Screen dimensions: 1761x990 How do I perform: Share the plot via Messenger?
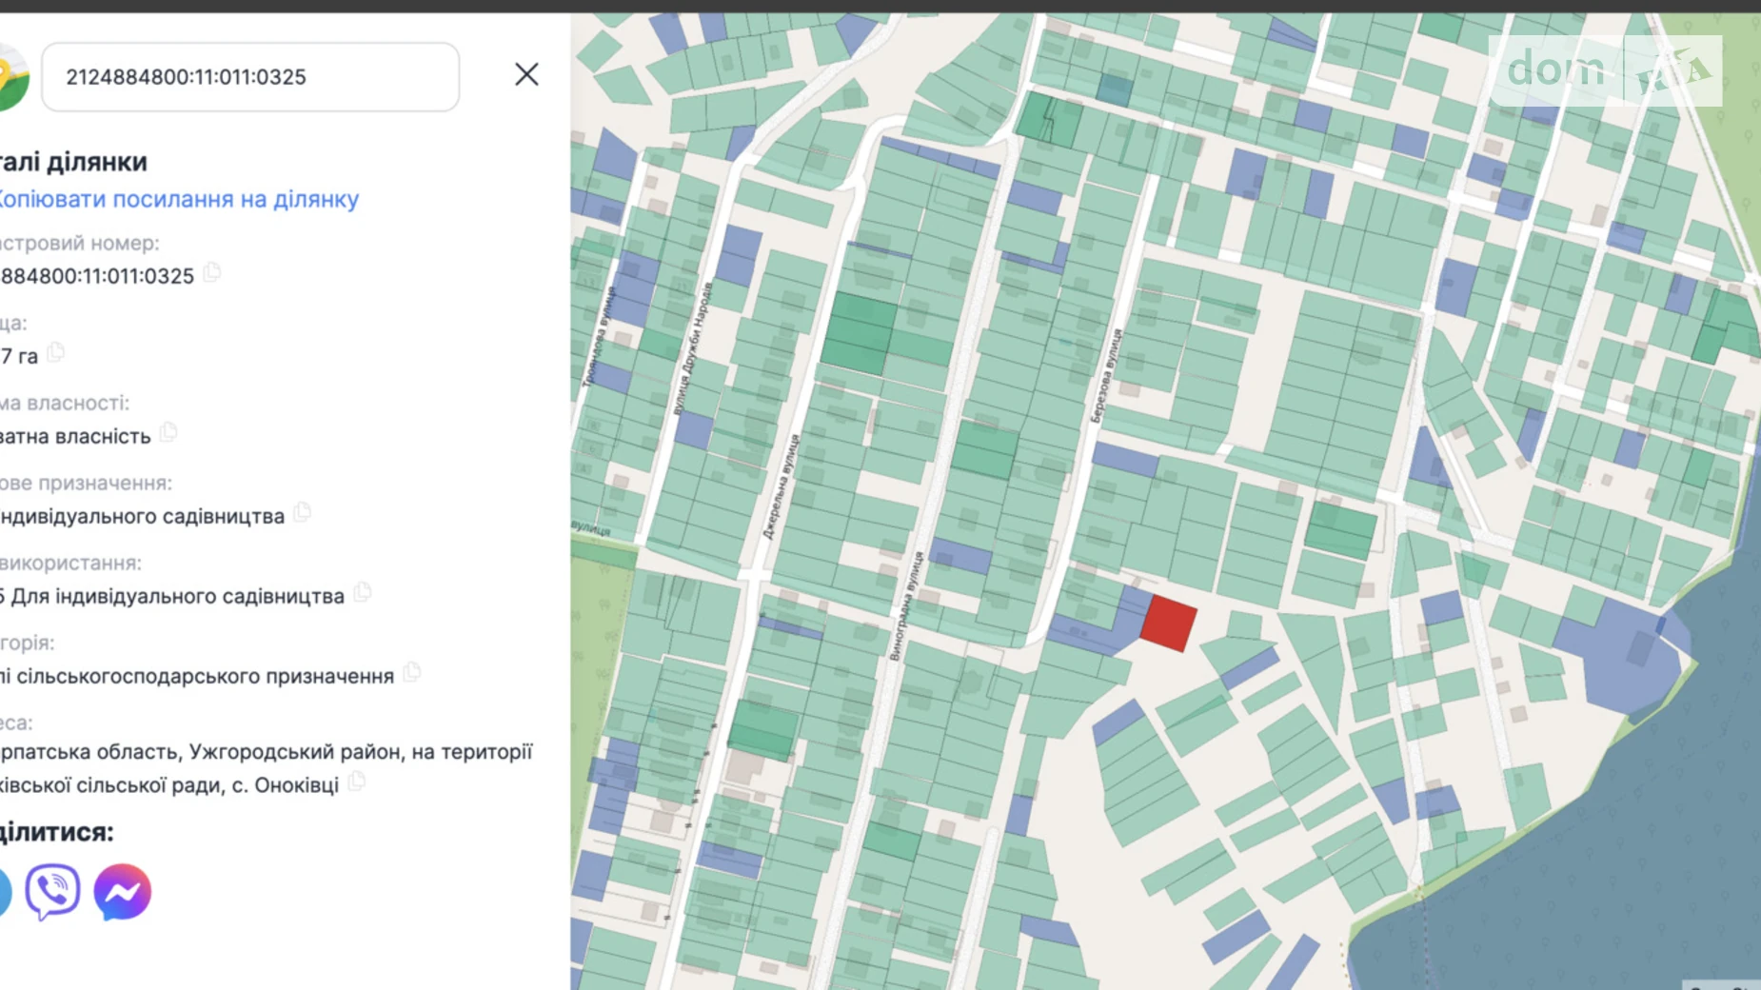click(123, 892)
